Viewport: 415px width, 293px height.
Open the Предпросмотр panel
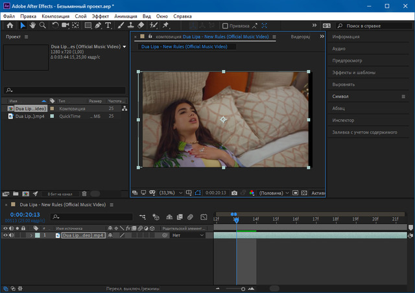tap(347, 60)
